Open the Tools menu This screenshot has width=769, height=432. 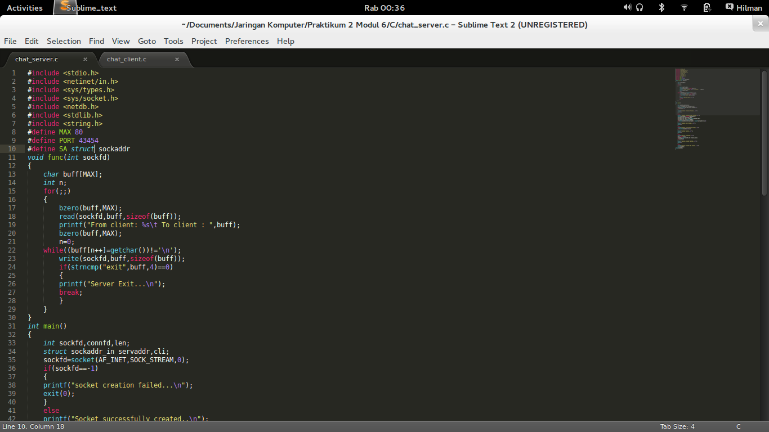[x=173, y=41]
